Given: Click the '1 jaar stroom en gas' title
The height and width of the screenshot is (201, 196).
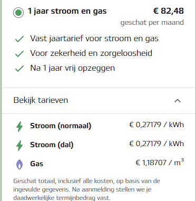Looking at the screenshot, I should coord(67,11).
